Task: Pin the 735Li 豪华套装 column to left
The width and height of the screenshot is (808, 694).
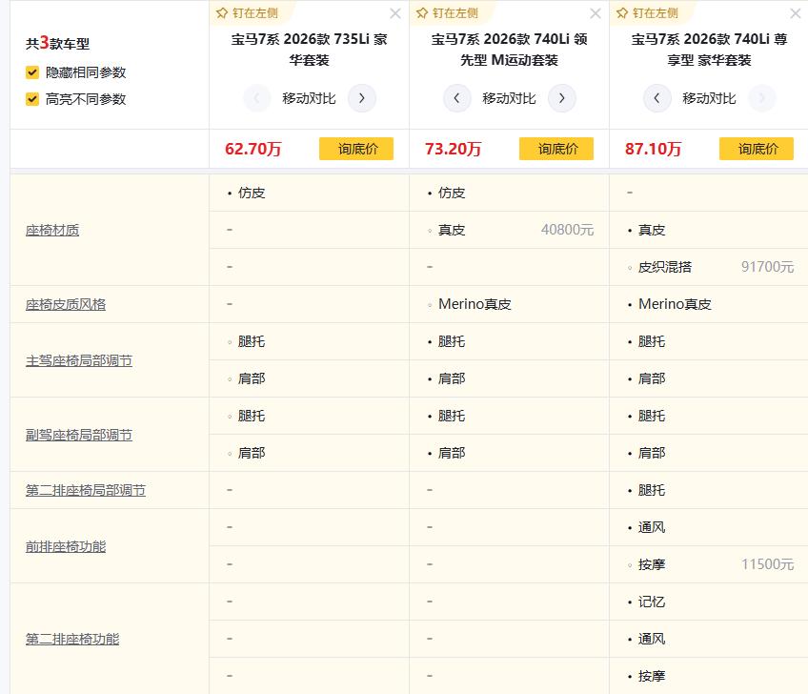Action: point(247,13)
